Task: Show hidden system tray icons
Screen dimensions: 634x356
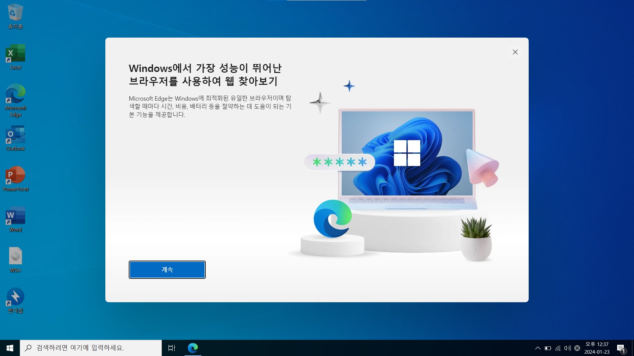Action: pyautogui.click(x=538, y=348)
